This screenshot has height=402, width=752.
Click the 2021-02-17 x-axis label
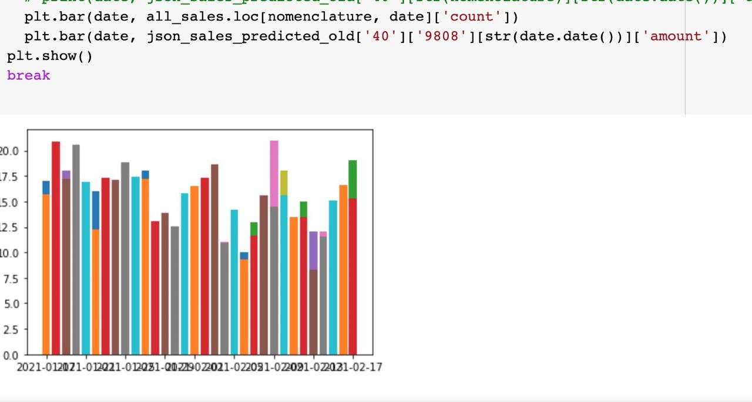[x=352, y=367]
